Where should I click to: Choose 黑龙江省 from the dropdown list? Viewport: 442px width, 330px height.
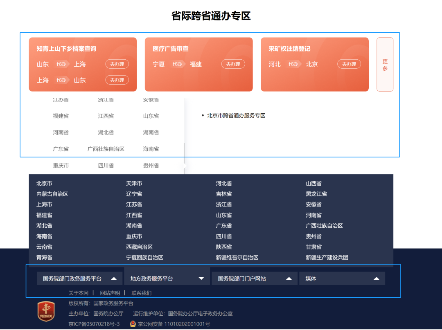316,194
